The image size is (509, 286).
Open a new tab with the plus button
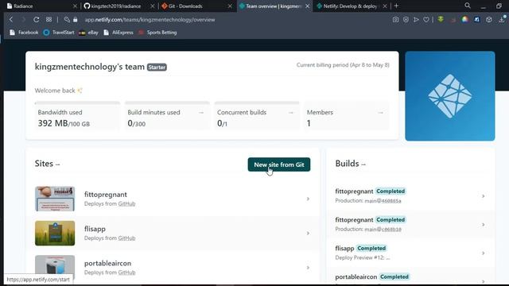[x=396, y=6]
